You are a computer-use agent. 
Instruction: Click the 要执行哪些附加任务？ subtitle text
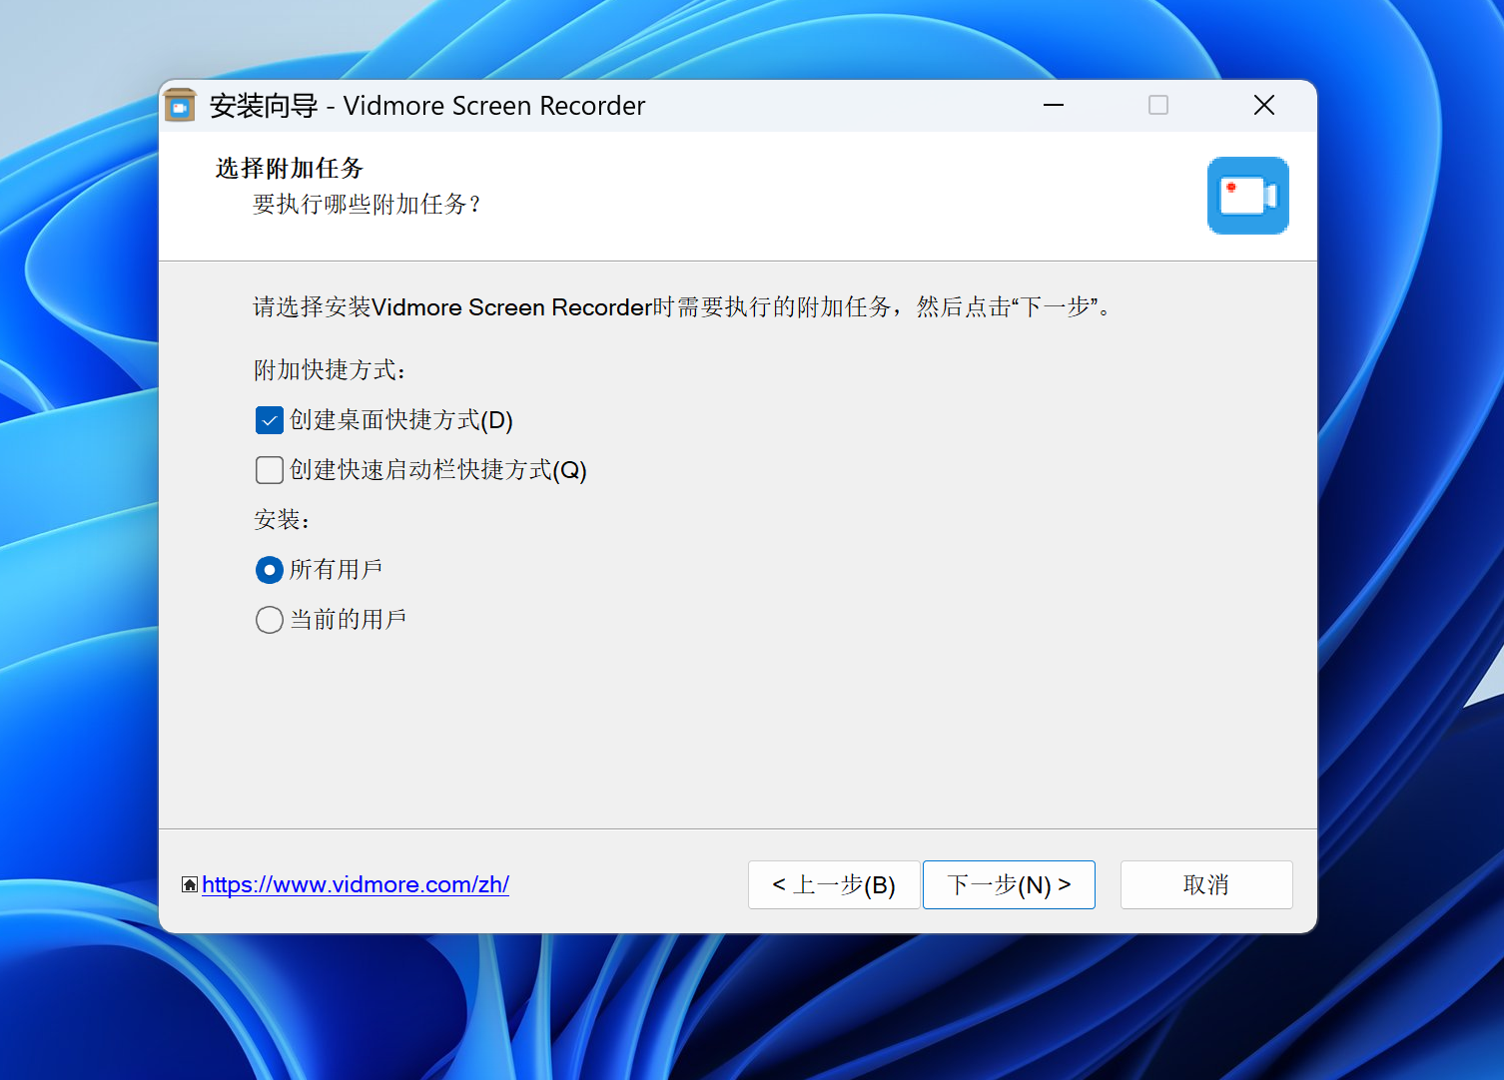368,205
